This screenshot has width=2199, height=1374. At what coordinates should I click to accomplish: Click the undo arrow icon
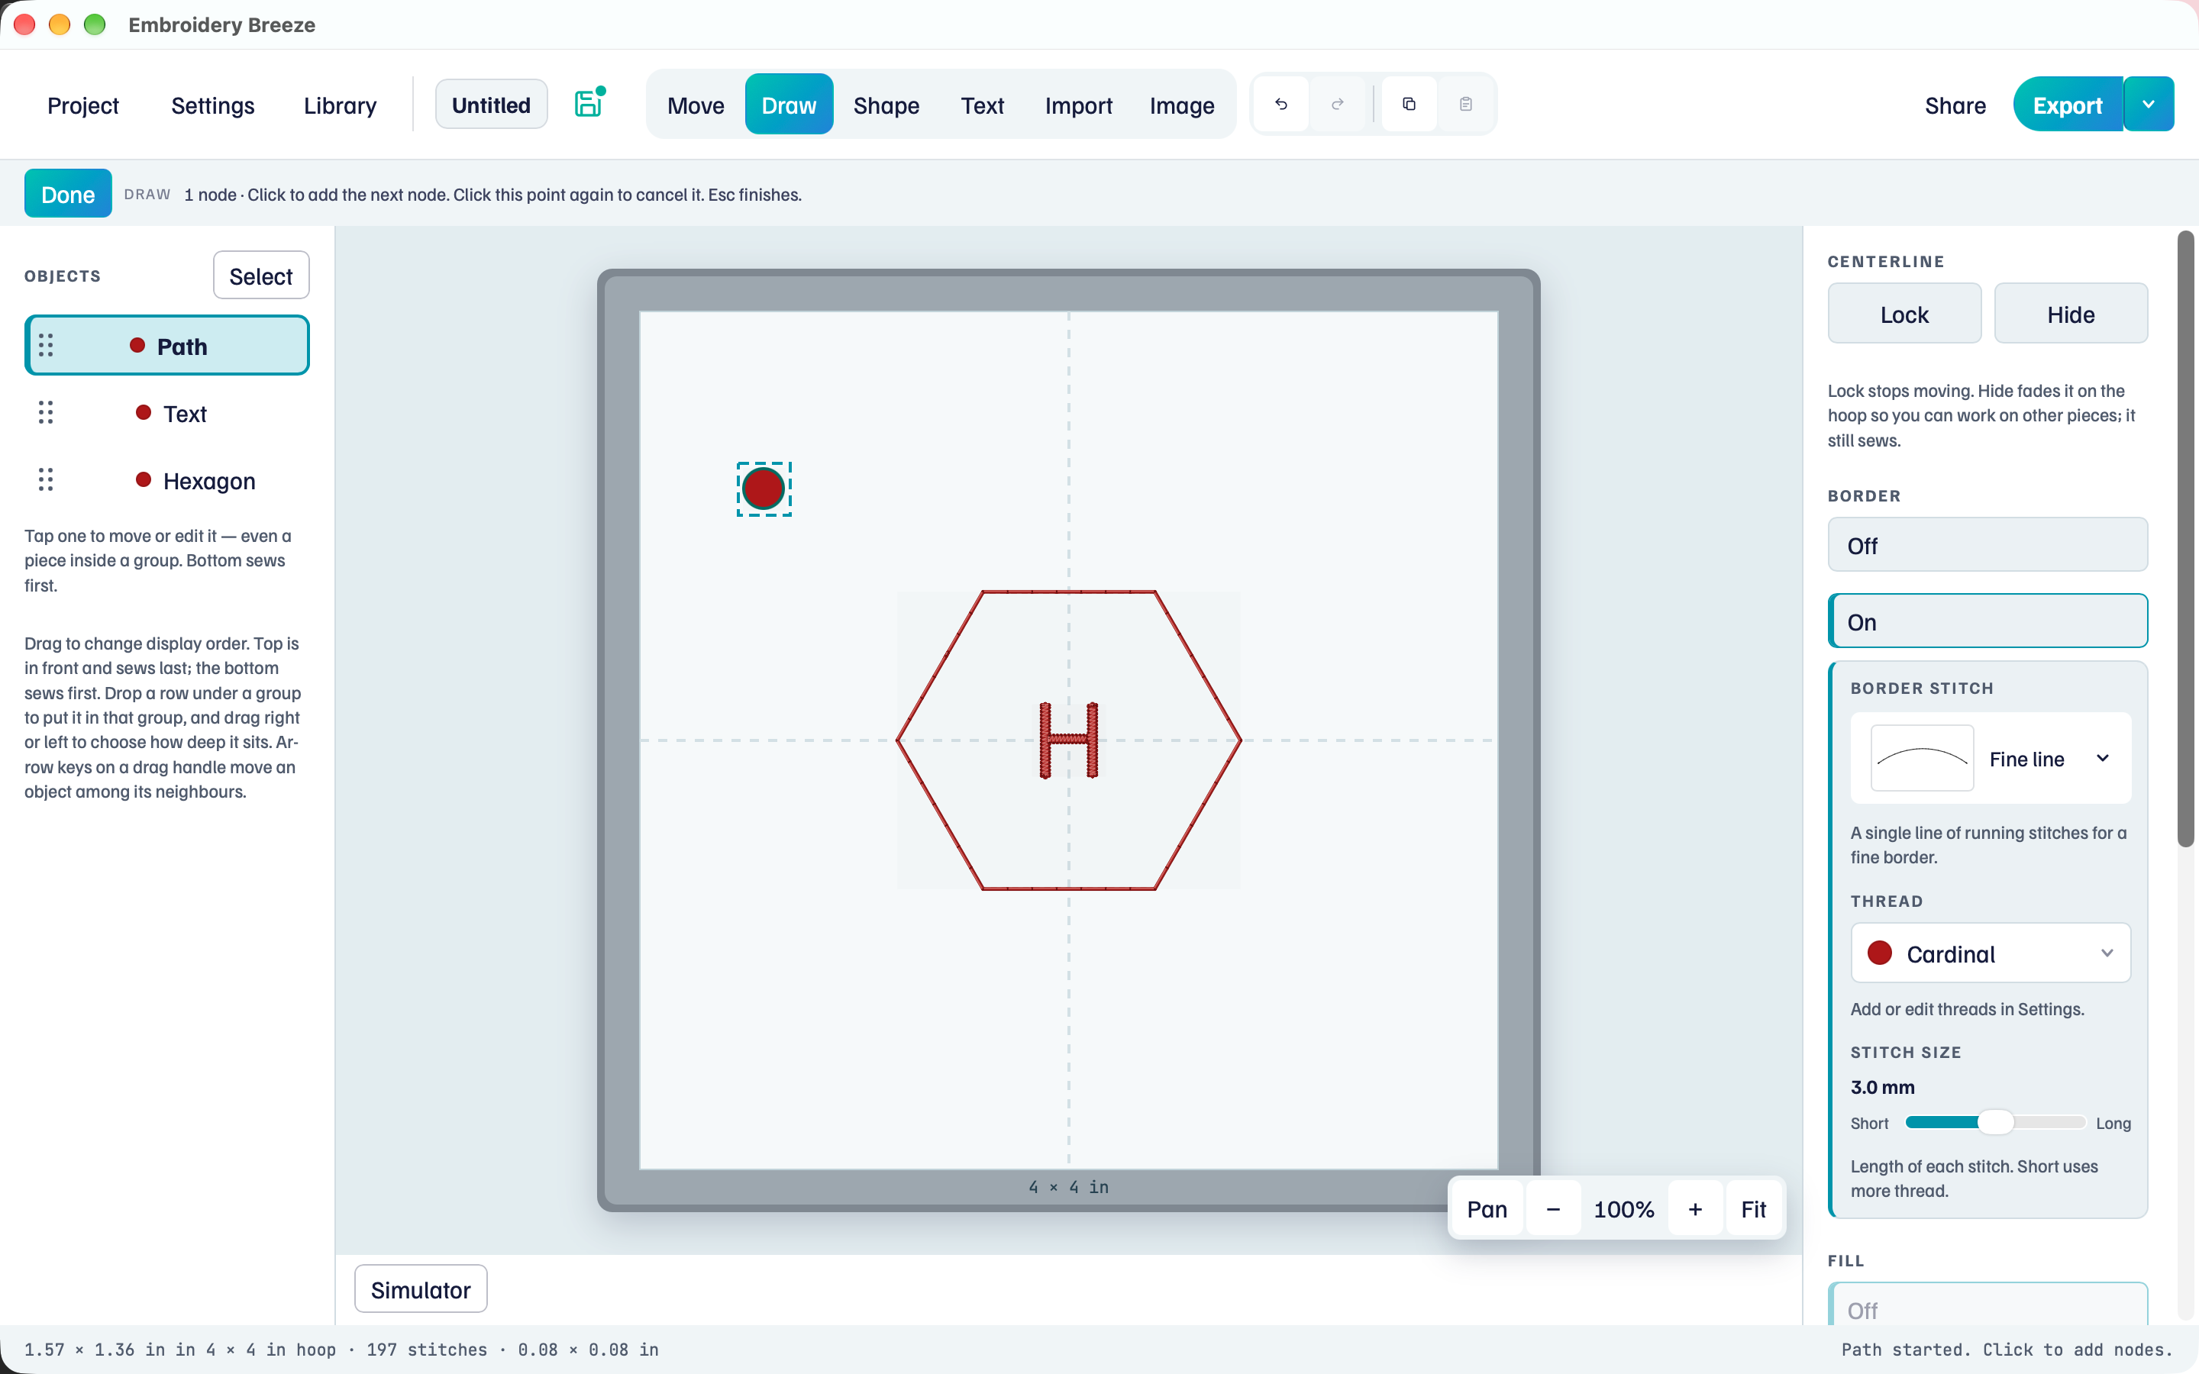[x=1281, y=105]
